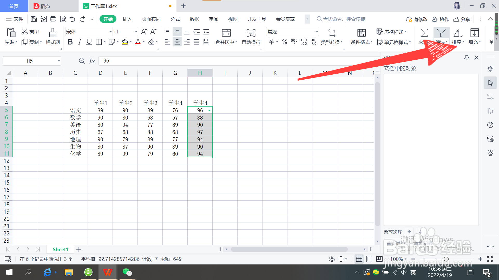Image resolution: width=499 pixels, height=280 pixels.
Task: Click the Type Conversion (类型转换) icon
Action: (332, 33)
